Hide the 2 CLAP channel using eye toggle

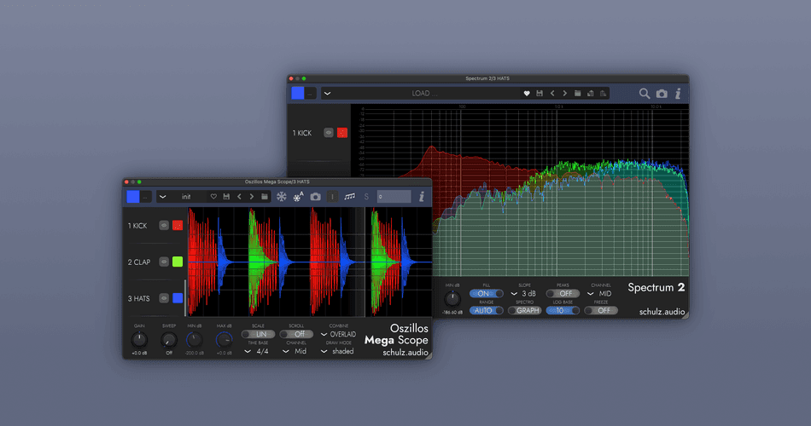163,262
